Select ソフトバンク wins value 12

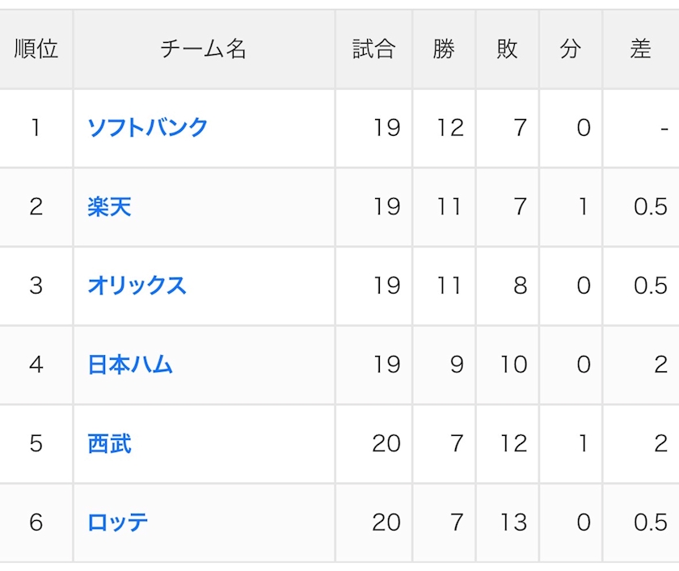pyautogui.click(x=444, y=128)
